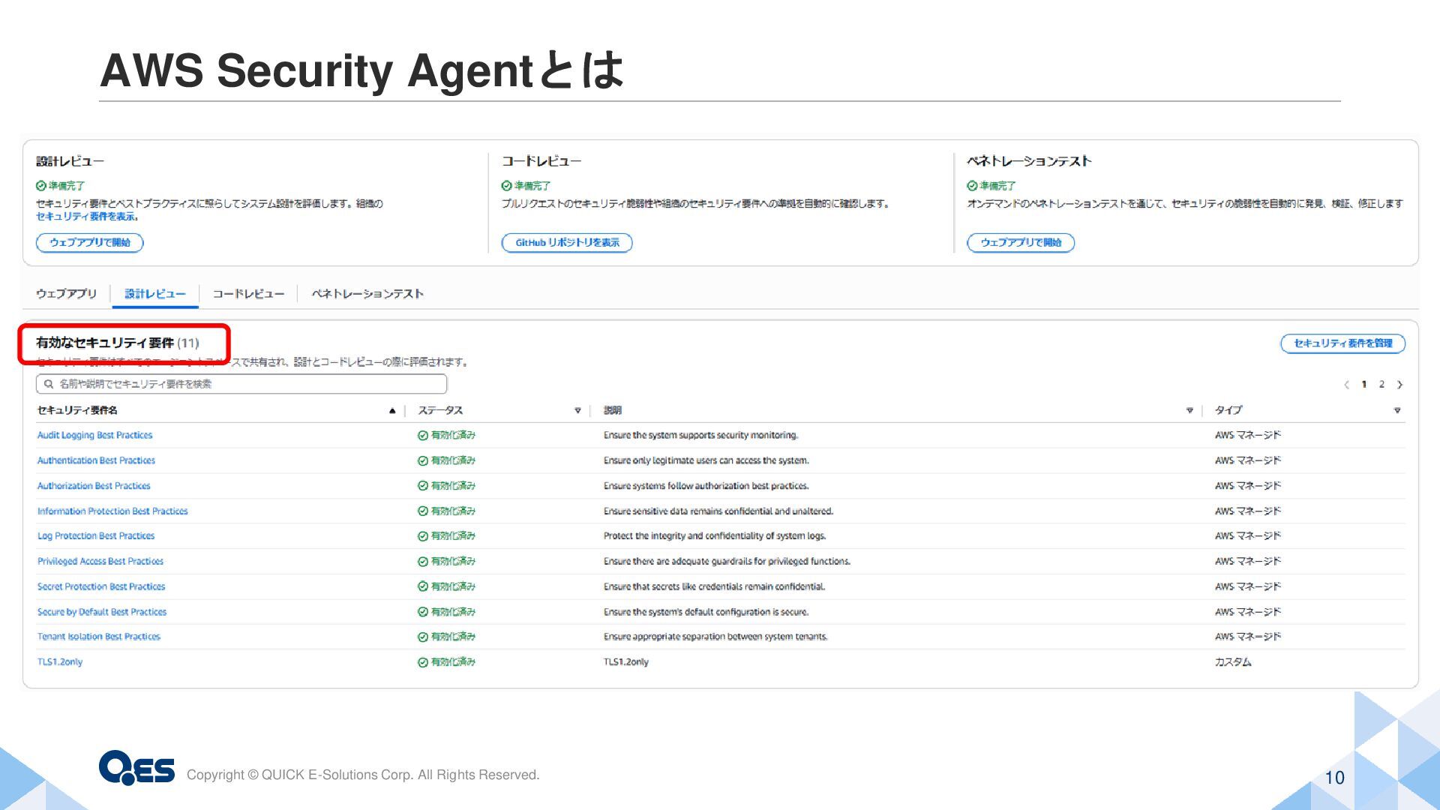Switch to the ペネトレーションテスト tab
Viewport: 1440px width, 810px height.
367,294
